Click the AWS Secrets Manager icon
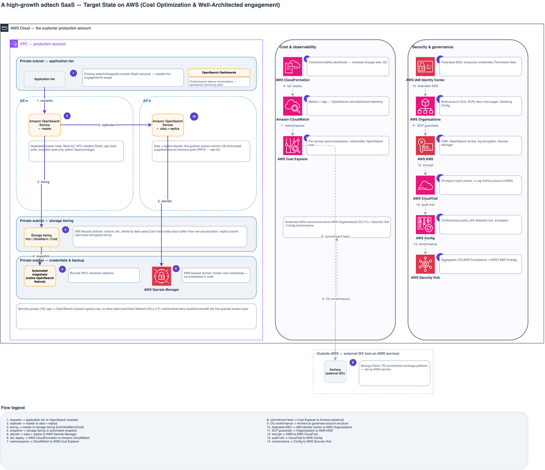This screenshot has height=470, width=545. [x=161, y=276]
